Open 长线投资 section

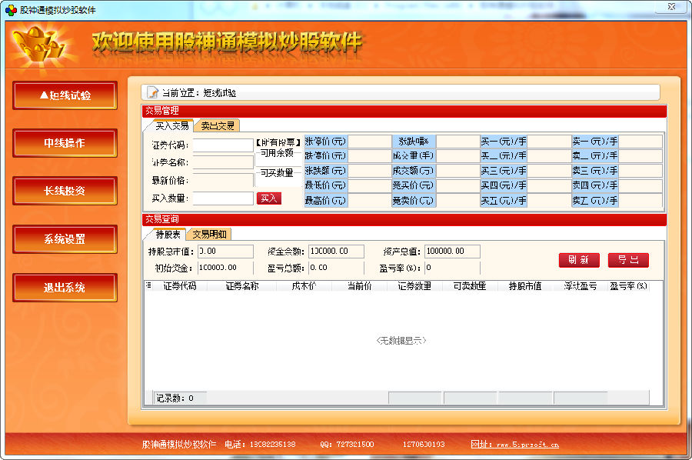[x=65, y=191]
